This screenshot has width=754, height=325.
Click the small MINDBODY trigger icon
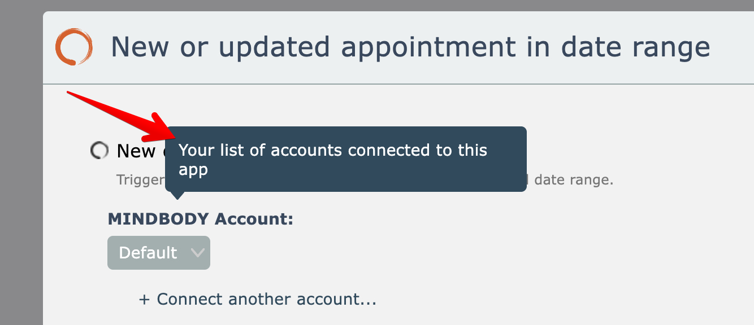[99, 150]
